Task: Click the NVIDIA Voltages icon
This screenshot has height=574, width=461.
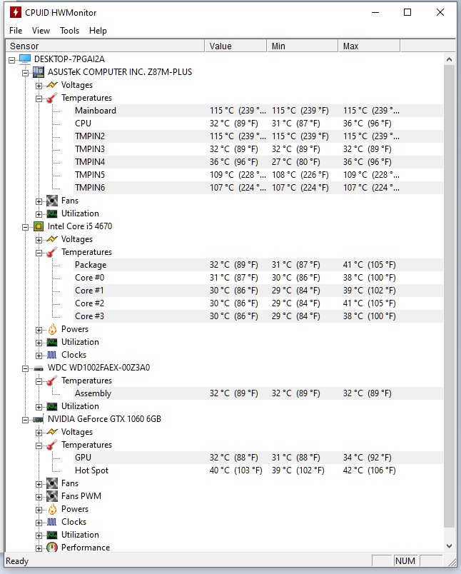Action: [52, 432]
